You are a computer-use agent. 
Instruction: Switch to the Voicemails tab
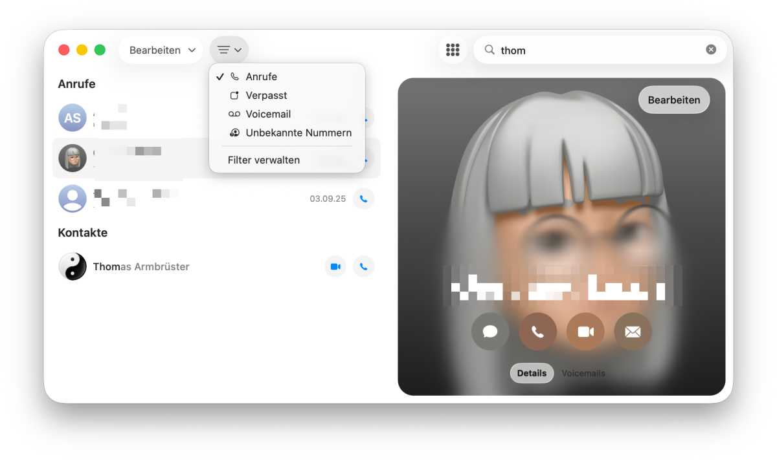[583, 373]
